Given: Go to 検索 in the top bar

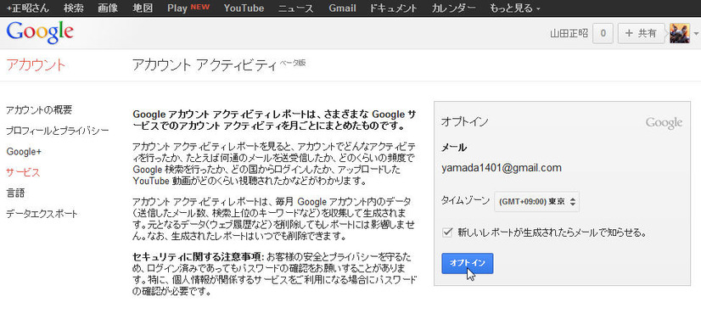Looking at the screenshot, I should tap(73, 8).
